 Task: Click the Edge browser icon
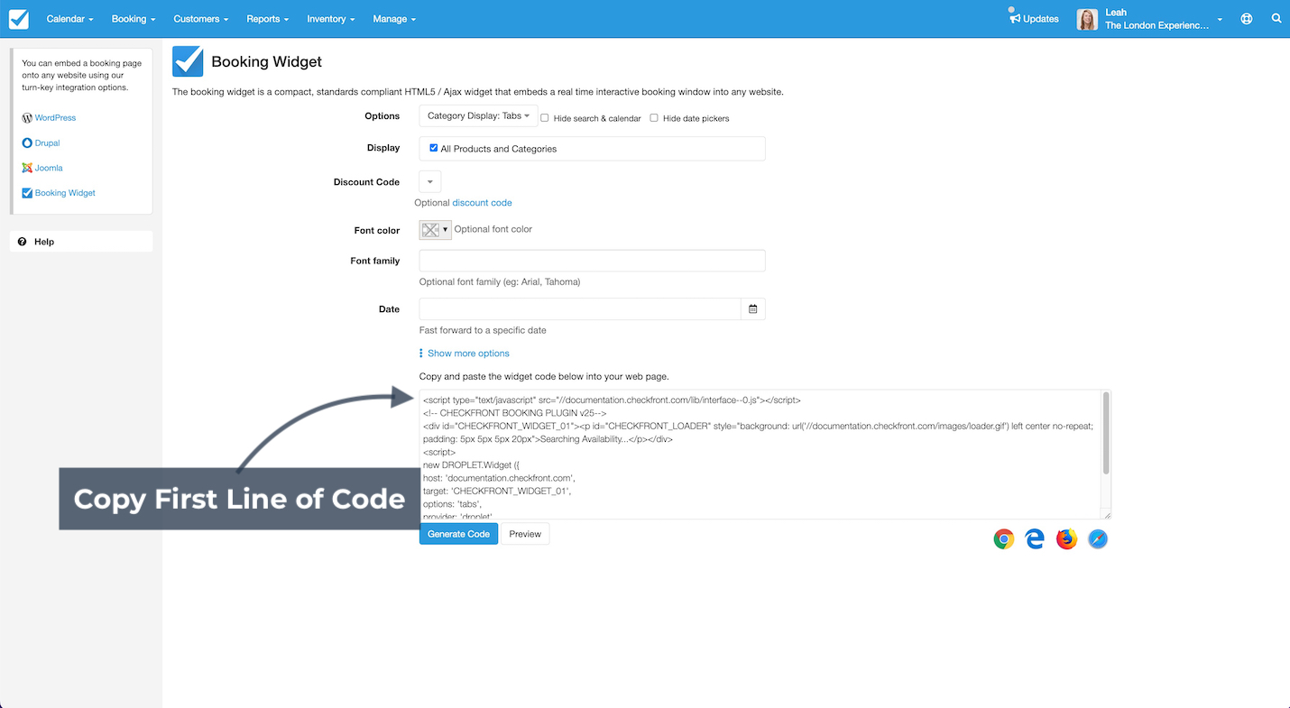pos(1035,539)
